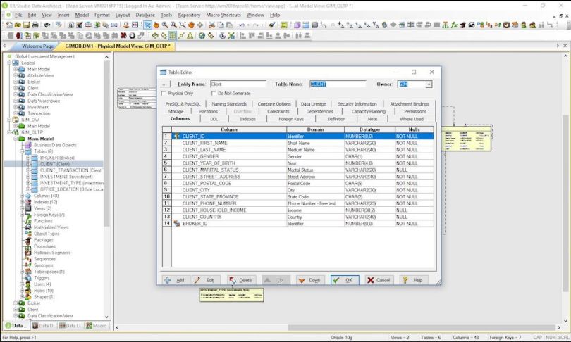Screen dimensions: 571x342
Task: Click the Paste toolbar icon
Action: [229, 25]
